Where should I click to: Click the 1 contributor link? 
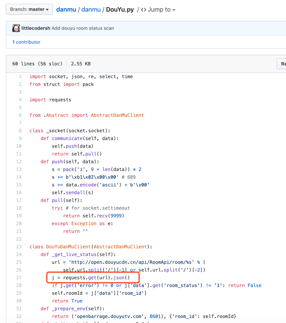click(26, 42)
